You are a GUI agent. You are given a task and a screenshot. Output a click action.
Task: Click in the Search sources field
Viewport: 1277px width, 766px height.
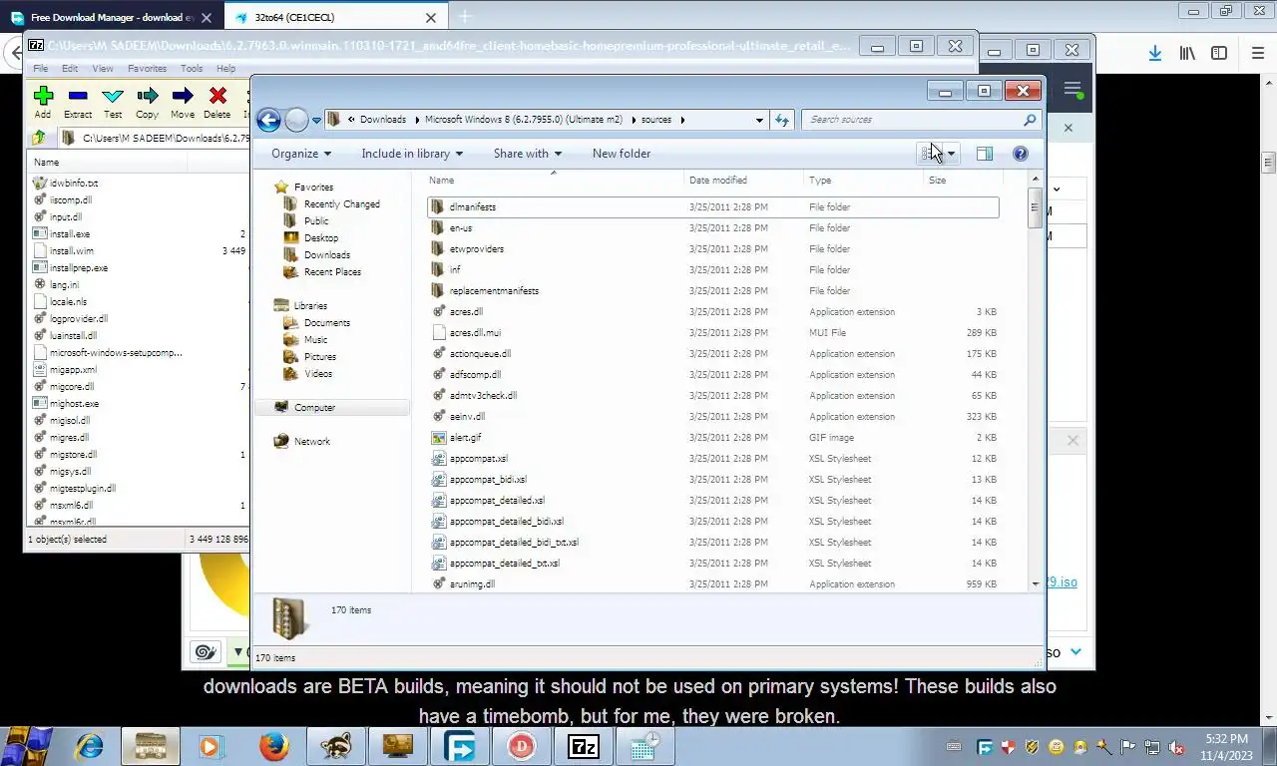(x=913, y=120)
